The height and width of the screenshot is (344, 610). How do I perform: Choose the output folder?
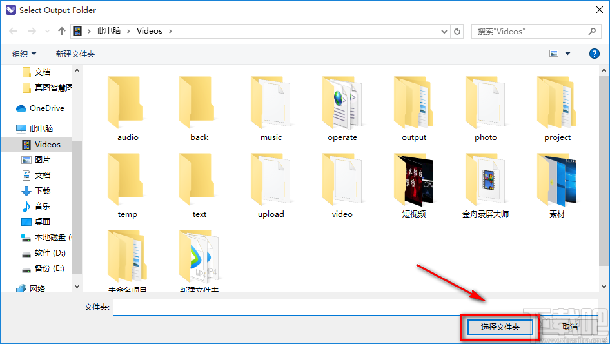coord(414,109)
